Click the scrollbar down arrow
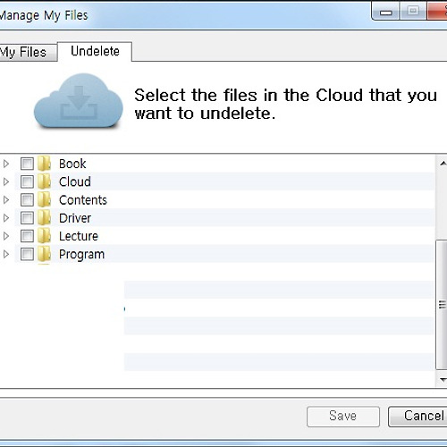 point(443,380)
